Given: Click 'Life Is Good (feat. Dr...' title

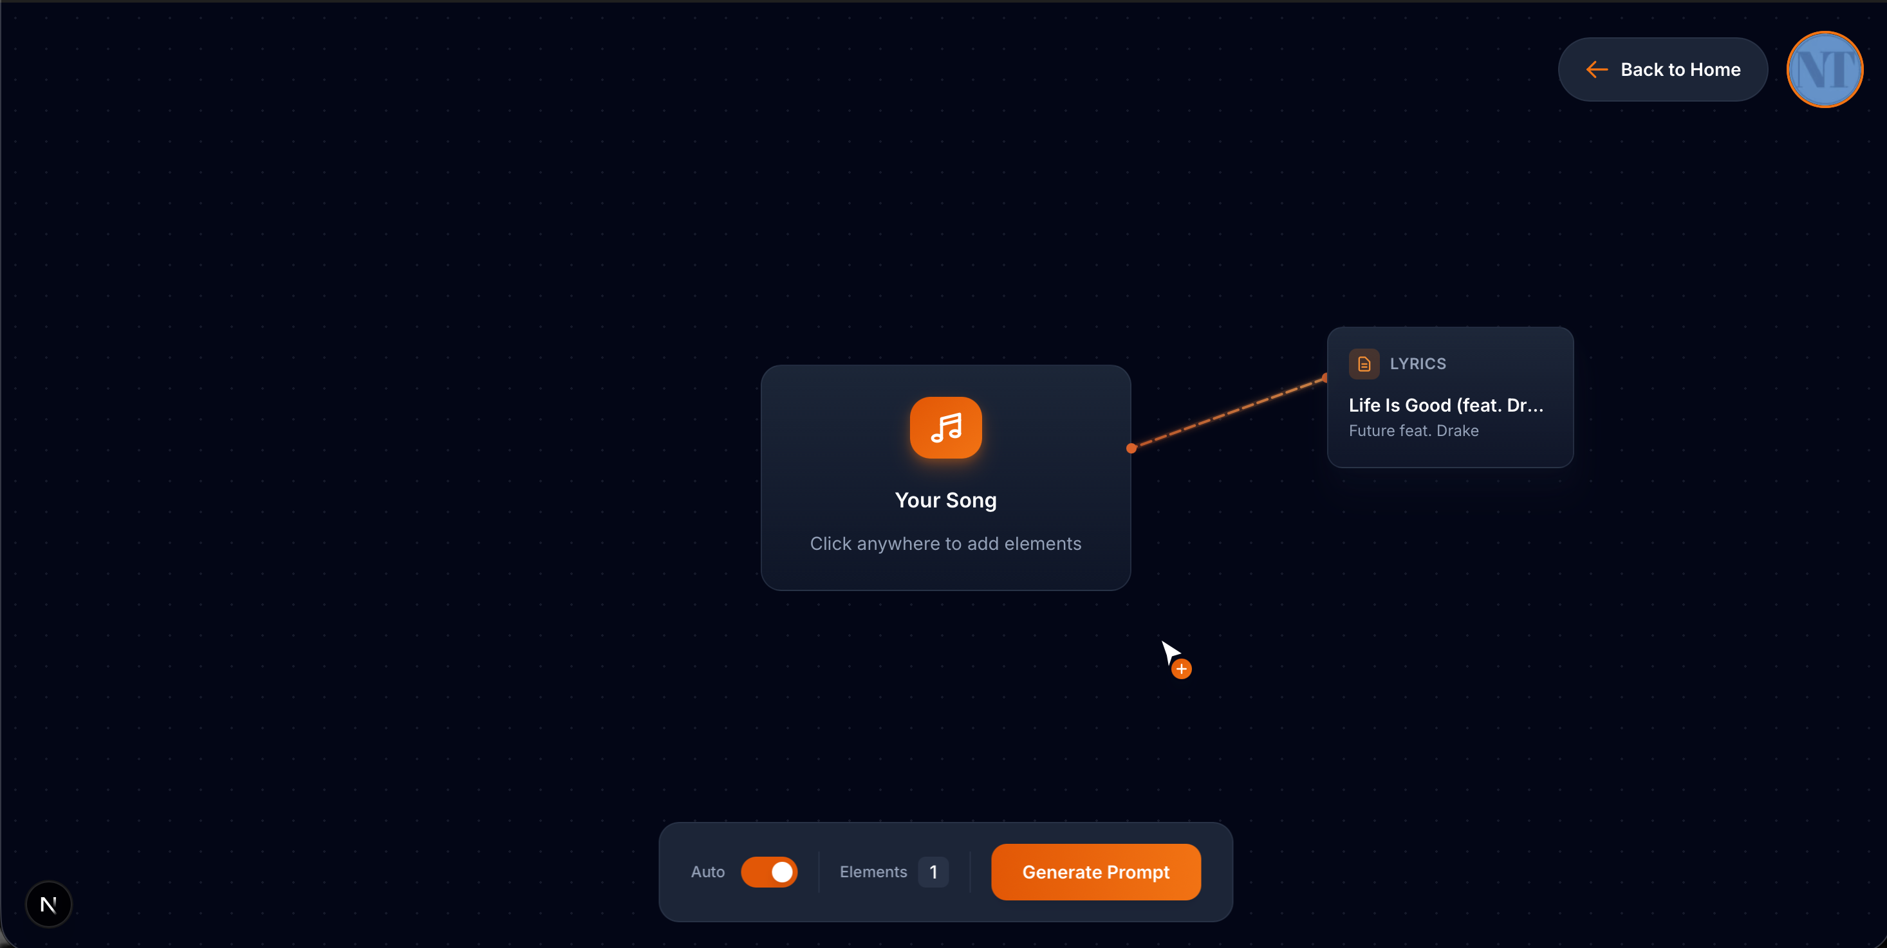Looking at the screenshot, I should coord(1445,405).
